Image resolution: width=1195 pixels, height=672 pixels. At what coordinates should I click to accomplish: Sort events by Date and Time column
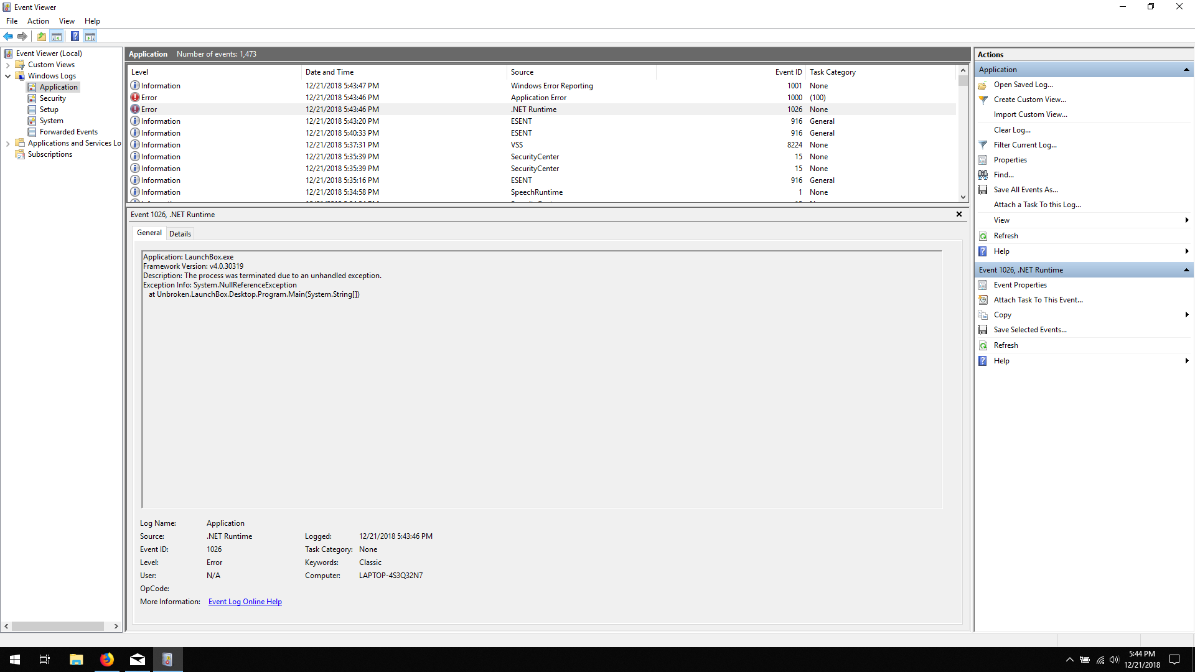point(404,72)
